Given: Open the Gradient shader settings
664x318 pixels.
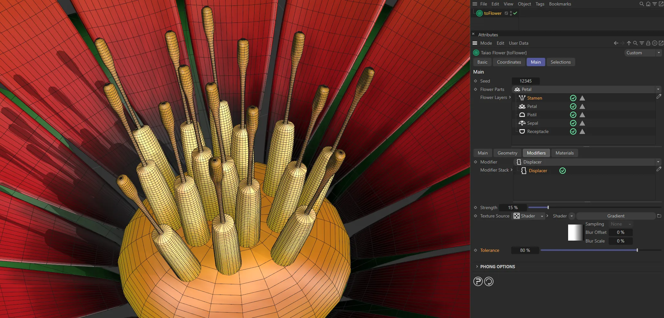Looking at the screenshot, I should click(x=615, y=216).
